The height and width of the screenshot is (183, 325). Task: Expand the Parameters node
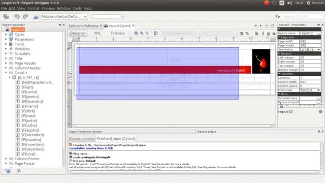tap(6, 39)
